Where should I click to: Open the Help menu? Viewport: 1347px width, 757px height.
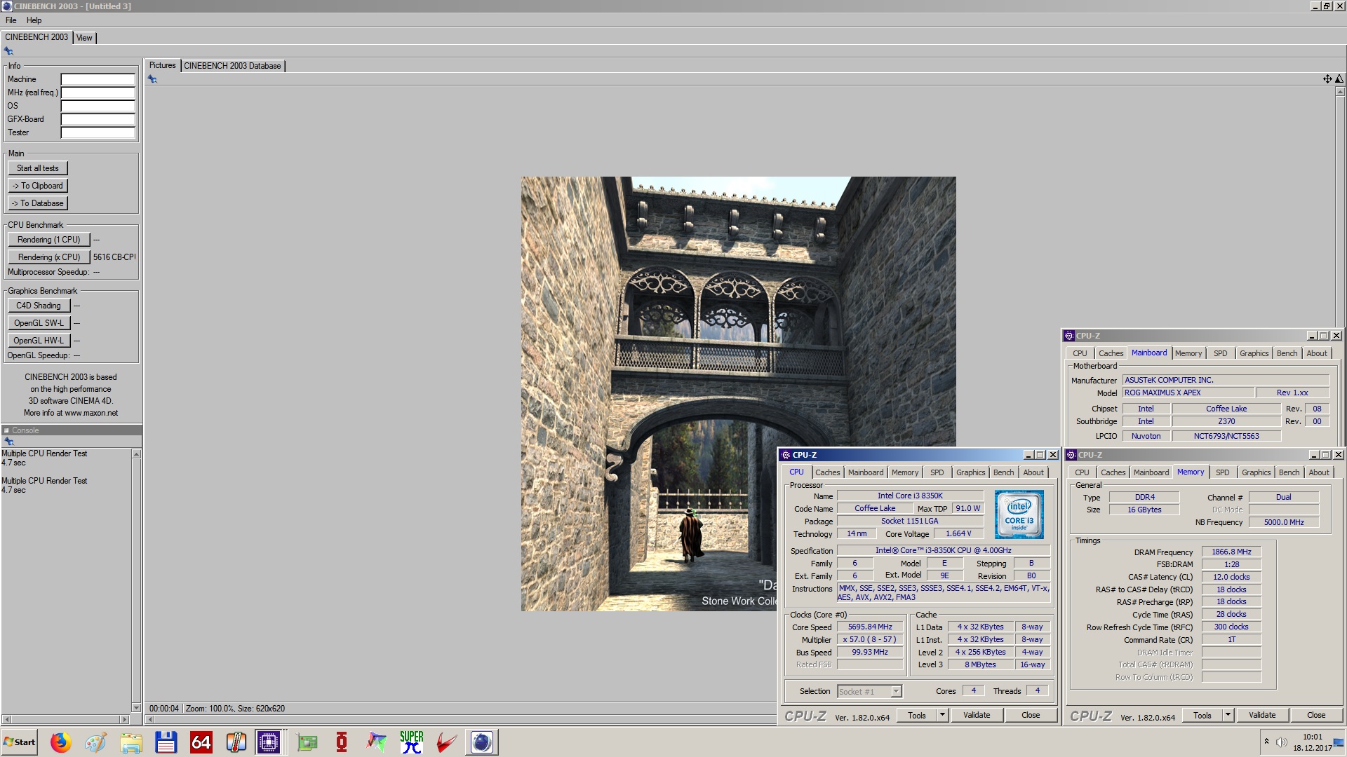[x=34, y=20]
